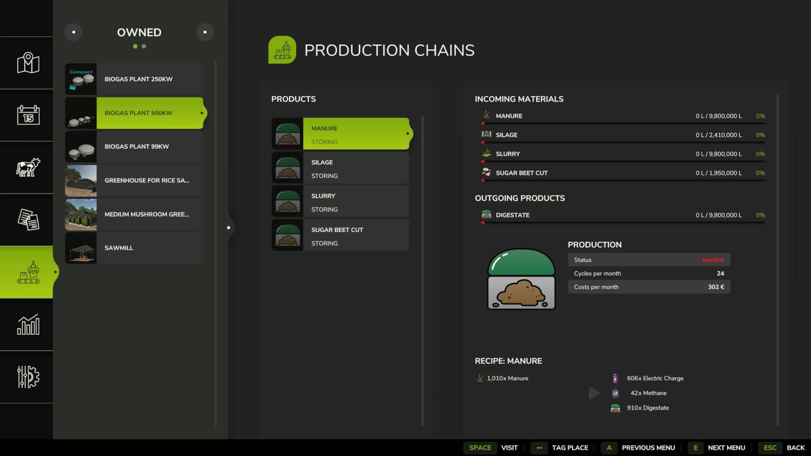Image resolution: width=811 pixels, height=456 pixels.
Task: Open the calendar icon in sidebar
Action: pyautogui.click(x=28, y=115)
